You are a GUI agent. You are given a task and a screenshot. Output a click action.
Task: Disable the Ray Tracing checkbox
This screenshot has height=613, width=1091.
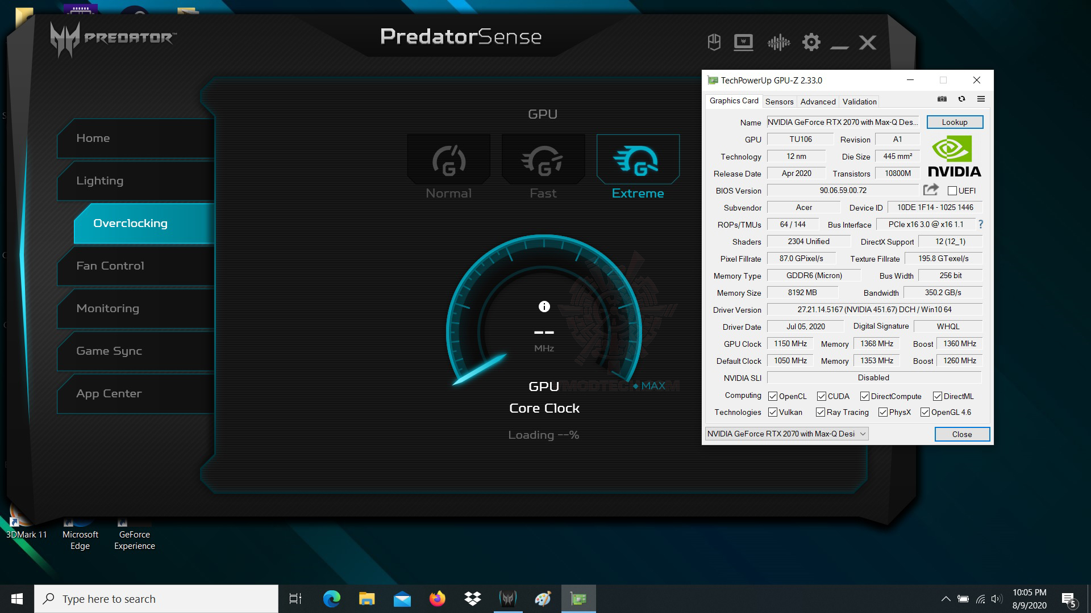[x=821, y=412]
